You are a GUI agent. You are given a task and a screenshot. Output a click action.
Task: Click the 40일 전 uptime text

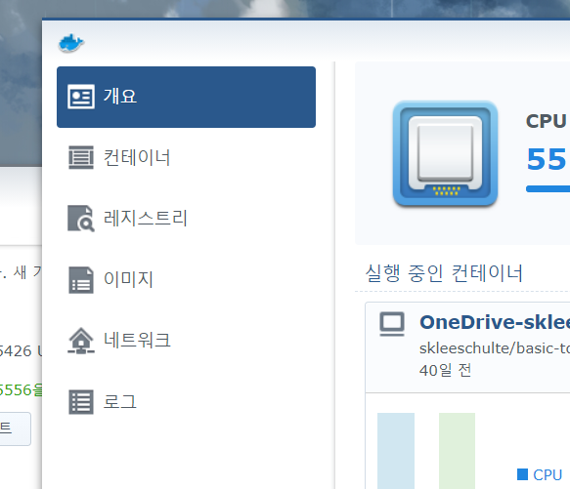click(x=445, y=370)
